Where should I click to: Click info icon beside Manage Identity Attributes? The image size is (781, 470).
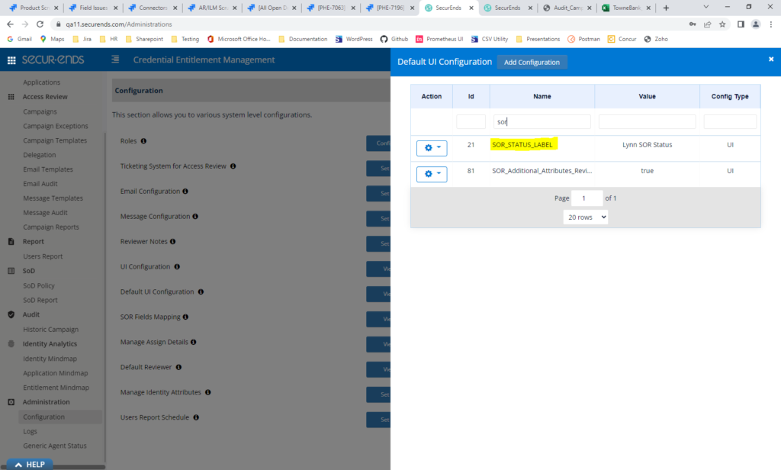point(207,392)
